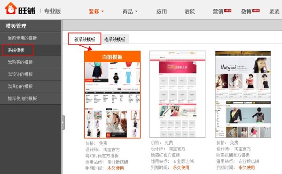Select the 当前模板 template thumbnail
Viewport: 282px width, 174px height.
[x=112, y=95]
